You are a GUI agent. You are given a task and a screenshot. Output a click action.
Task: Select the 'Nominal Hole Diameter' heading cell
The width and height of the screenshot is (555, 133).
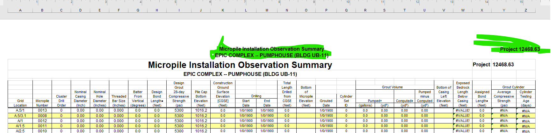pos(99,99)
